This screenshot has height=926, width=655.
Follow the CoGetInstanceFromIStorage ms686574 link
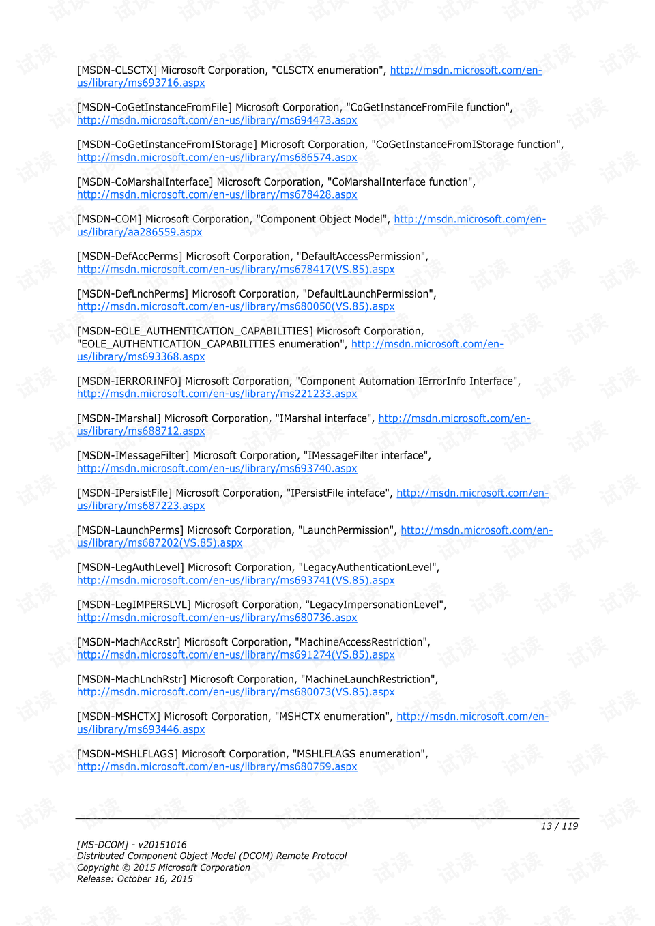217,158
